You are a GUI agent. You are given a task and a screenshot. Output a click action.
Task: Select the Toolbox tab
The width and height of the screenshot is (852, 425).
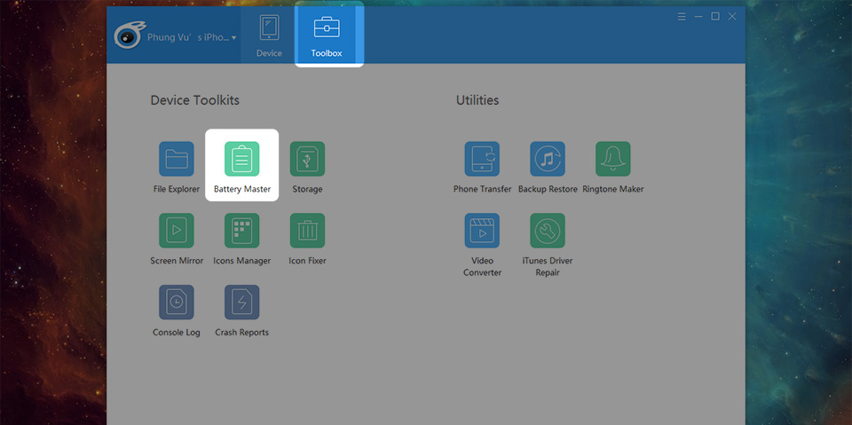(x=327, y=35)
